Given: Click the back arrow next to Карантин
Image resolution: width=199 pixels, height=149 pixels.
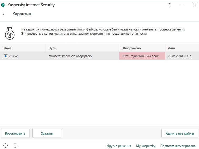Looking at the screenshot, I should [4, 14].
